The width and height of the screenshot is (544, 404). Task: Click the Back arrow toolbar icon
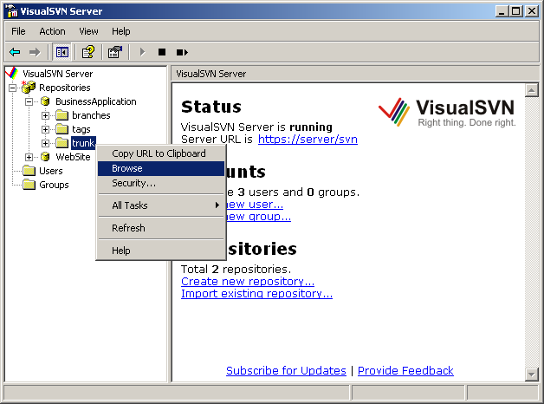pyautogui.click(x=15, y=52)
